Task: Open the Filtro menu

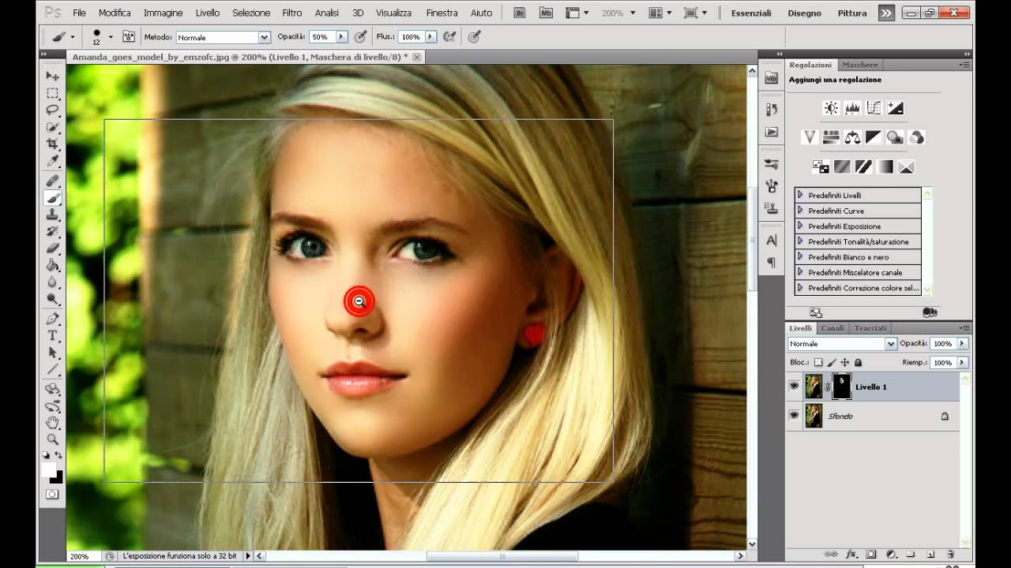Action: (x=292, y=13)
